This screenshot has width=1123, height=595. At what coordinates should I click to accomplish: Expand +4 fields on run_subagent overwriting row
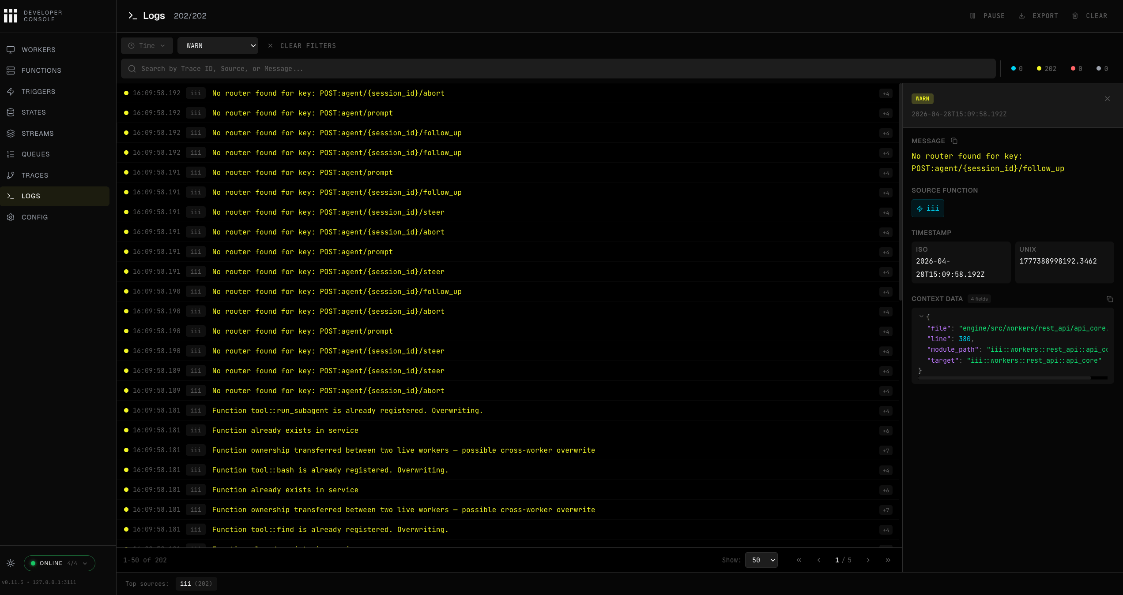pos(886,411)
